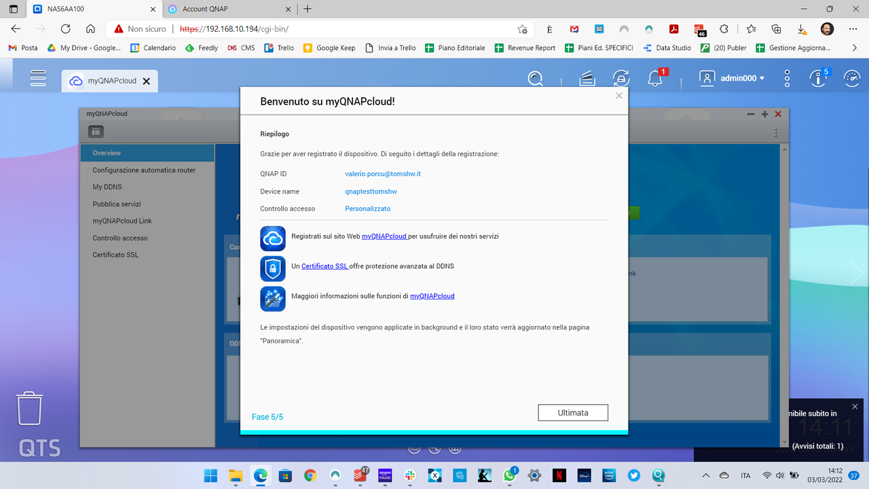
Task: Open the Trello bookmark
Action: [278, 48]
